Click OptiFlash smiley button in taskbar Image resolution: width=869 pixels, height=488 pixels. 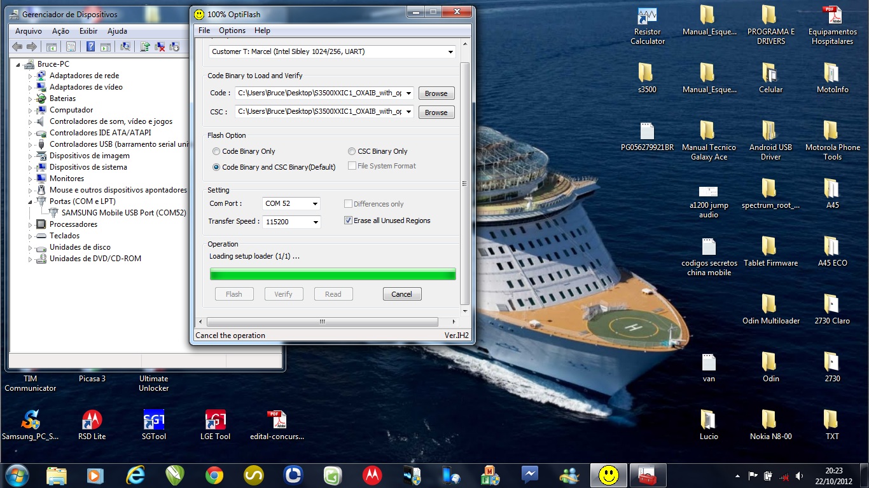pyautogui.click(x=609, y=475)
